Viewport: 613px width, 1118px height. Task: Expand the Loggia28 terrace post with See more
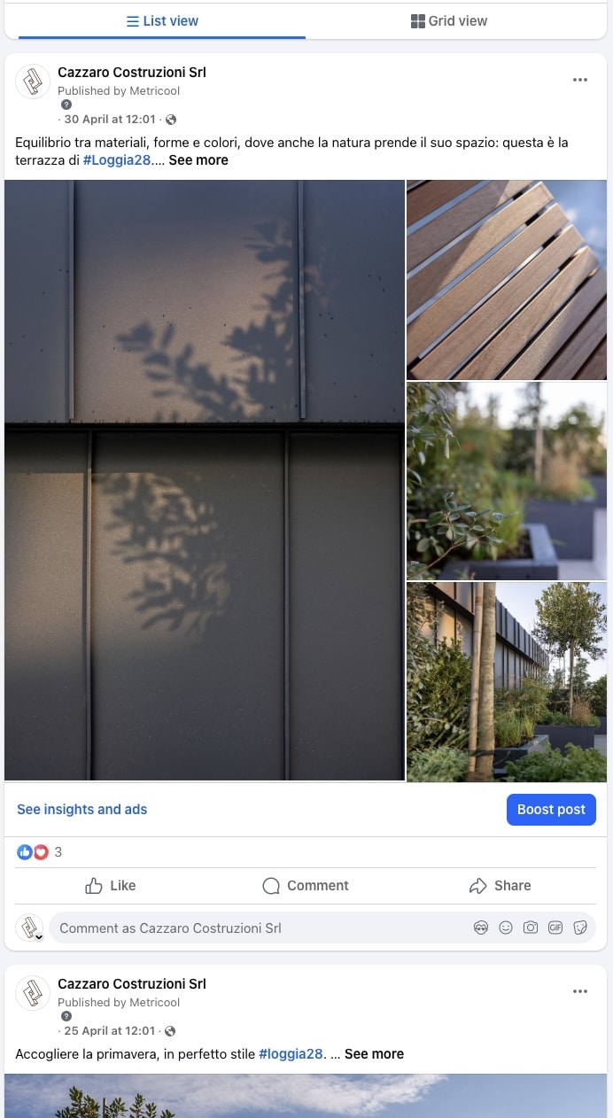click(198, 160)
